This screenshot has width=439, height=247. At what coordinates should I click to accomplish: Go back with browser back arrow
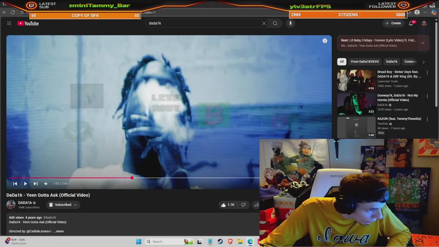(x=4, y=12)
